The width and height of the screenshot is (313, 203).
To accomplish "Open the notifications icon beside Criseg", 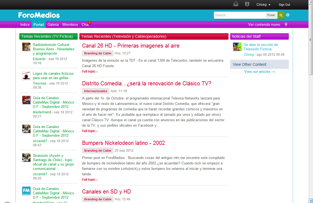I will [x=247, y=4].
